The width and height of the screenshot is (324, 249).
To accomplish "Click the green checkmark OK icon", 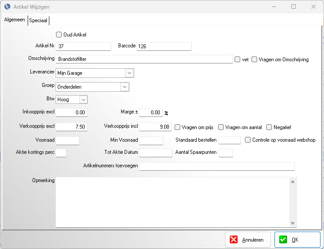I will [284, 239].
